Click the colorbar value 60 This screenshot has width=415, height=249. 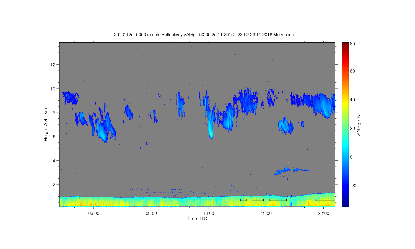[352, 71]
